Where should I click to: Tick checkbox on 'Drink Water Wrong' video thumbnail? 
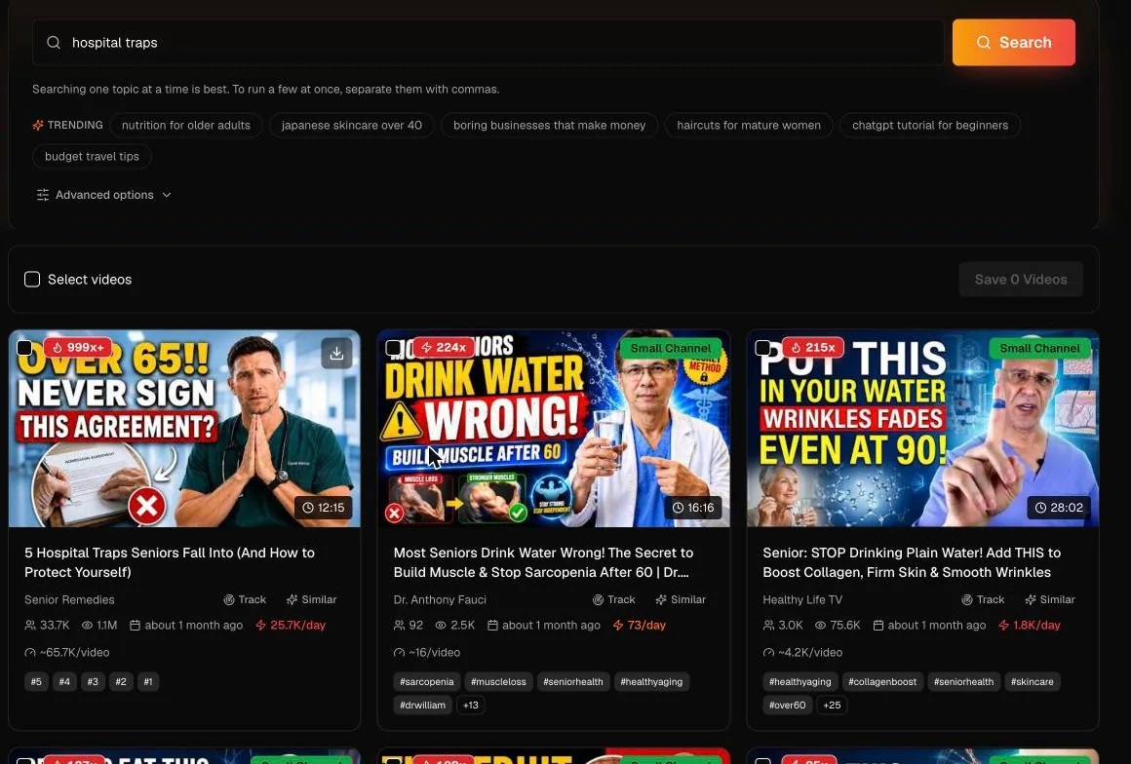pos(393,348)
